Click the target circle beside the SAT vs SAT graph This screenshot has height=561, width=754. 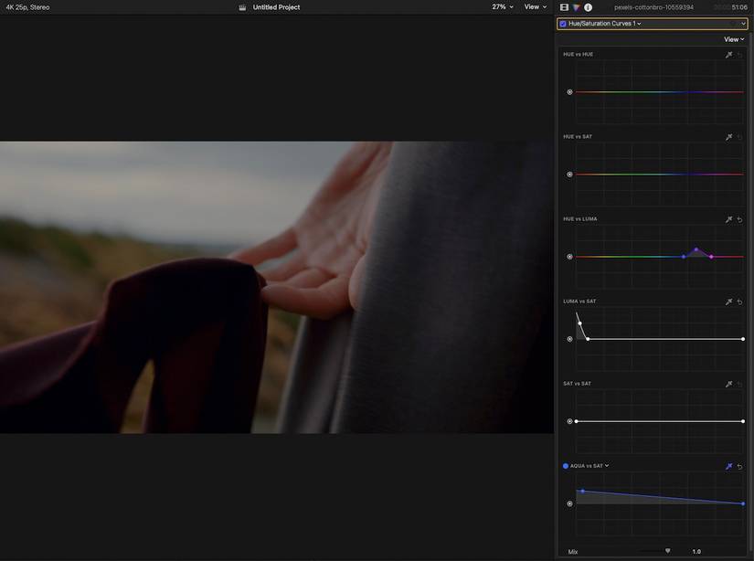568,420
